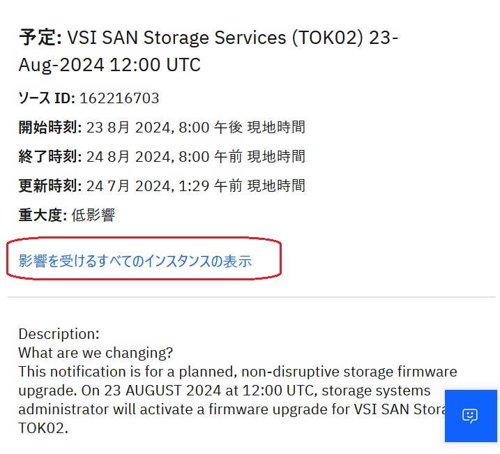Click the Description: label

pos(59,334)
